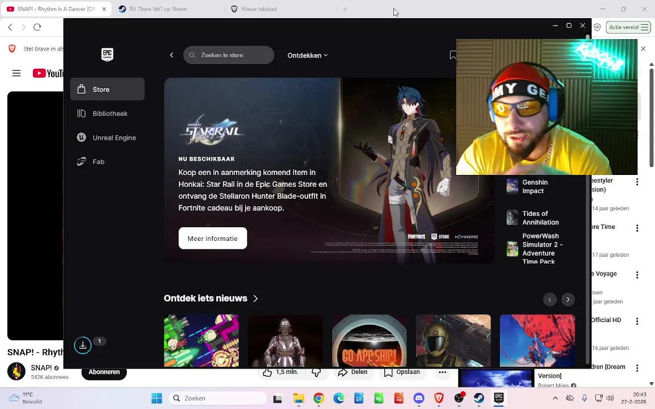655x409 pixels.
Task: Open options for the 'Official HD' video
Action: click(637, 322)
